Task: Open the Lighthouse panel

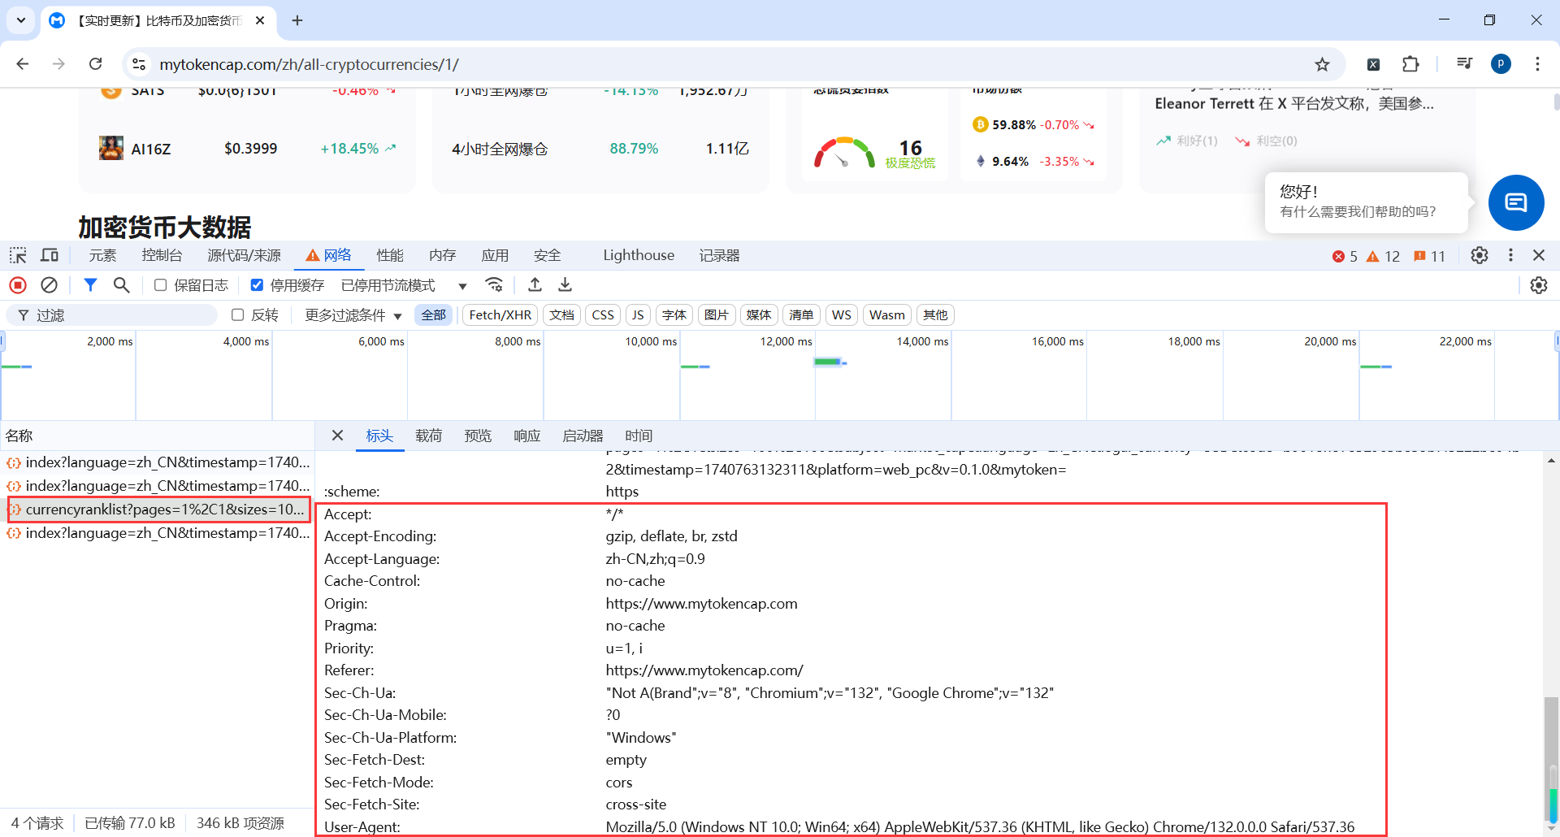Action: (639, 256)
